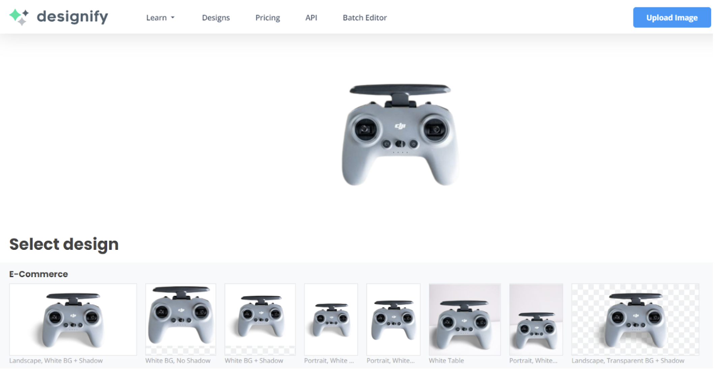Click the Learn dropdown arrow
Viewport: 716px width, 369px height.
tap(173, 18)
